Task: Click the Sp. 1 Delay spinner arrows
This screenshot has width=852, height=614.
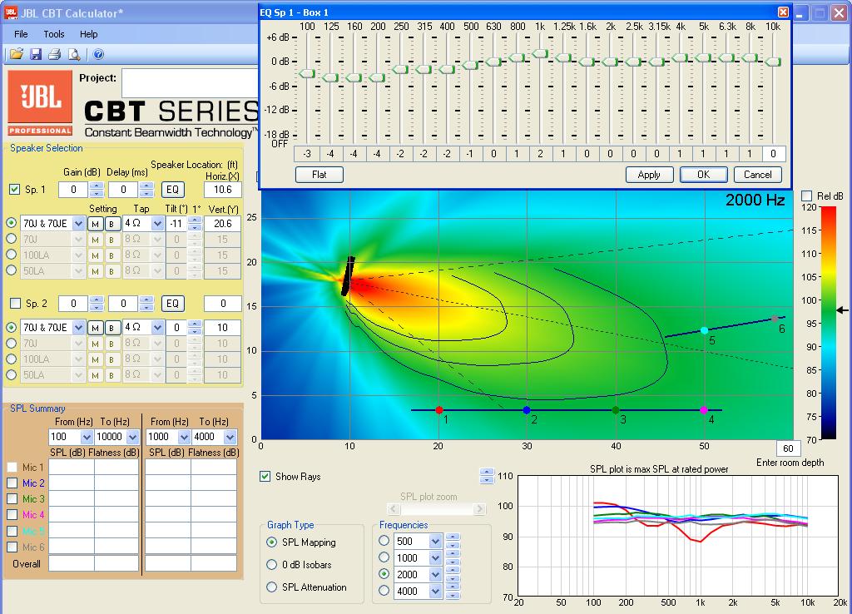Action: point(146,190)
